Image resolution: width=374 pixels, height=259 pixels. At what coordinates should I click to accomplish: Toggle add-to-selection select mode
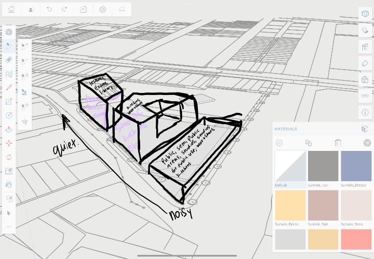[24, 46]
